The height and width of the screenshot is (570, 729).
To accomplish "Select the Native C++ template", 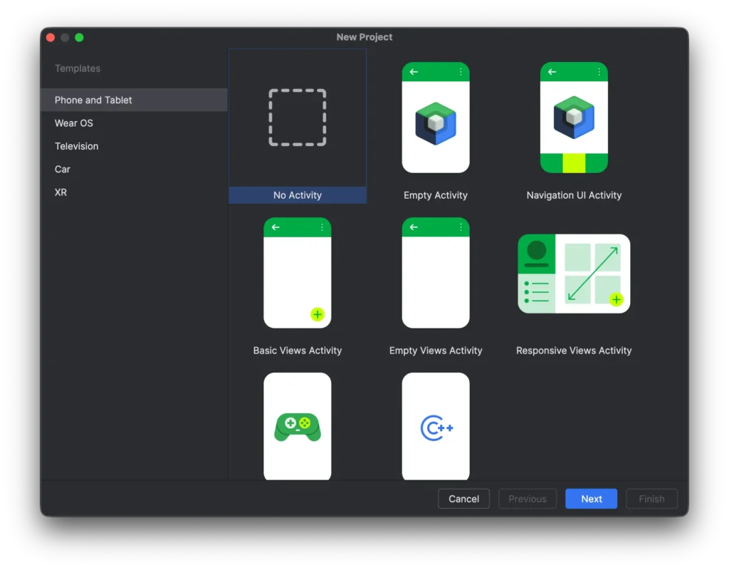I will click(x=435, y=426).
